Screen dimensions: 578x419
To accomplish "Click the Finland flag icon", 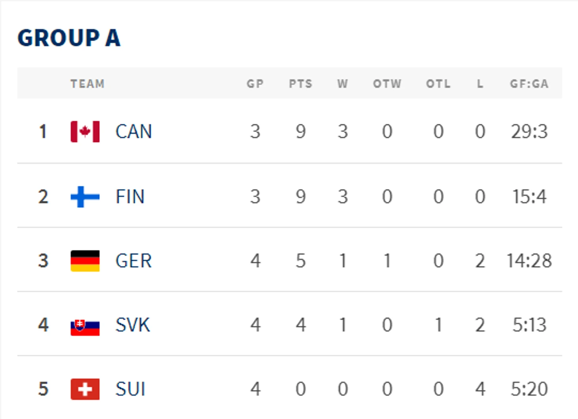I will [x=85, y=197].
